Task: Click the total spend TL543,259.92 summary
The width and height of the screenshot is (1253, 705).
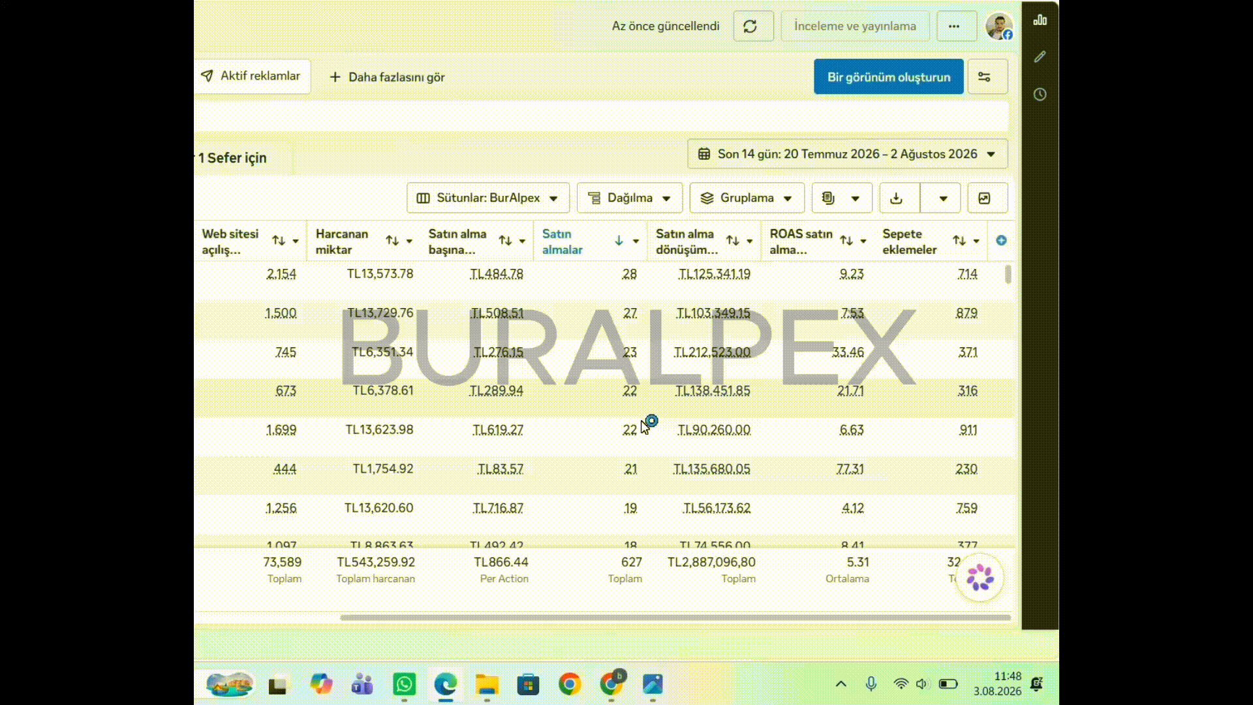Action: point(376,562)
